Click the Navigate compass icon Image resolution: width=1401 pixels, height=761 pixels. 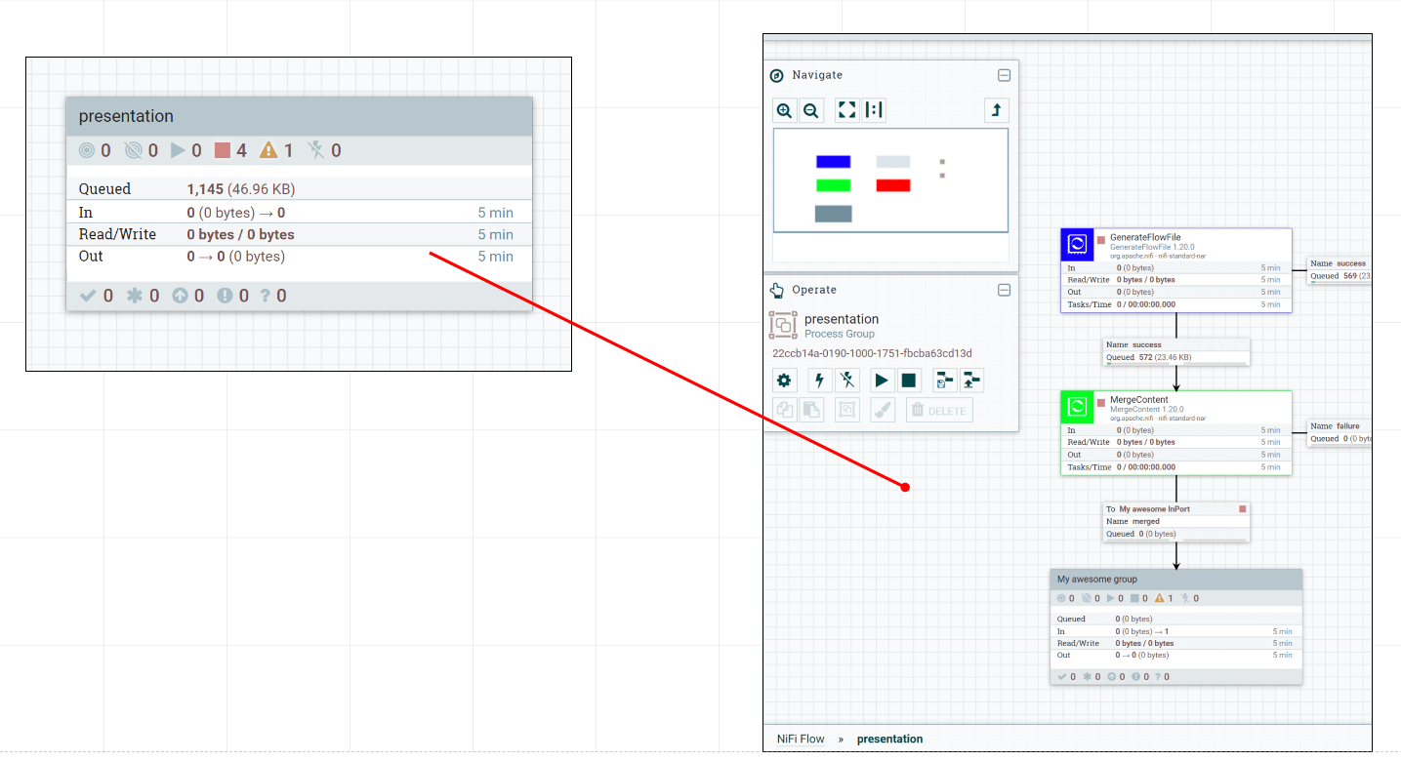click(777, 75)
